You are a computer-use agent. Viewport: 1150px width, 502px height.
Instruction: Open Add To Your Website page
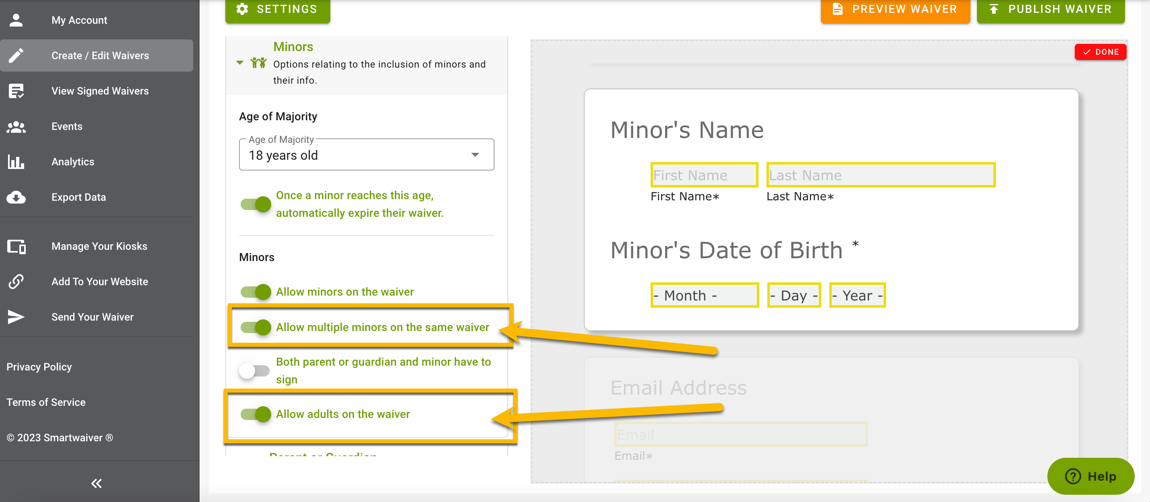(97, 282)
